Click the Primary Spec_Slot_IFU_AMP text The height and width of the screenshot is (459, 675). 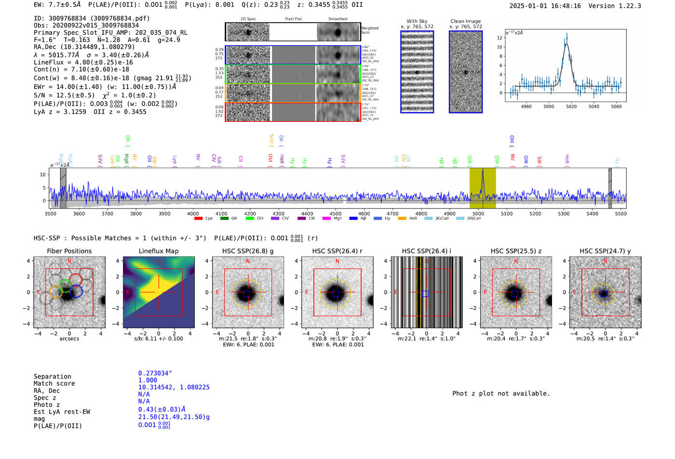coord(110,33)
